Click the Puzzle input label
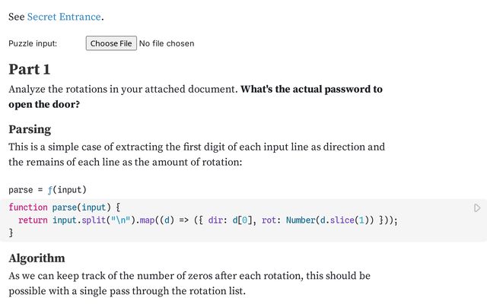The image size is (487, 304). click(33, 43)
